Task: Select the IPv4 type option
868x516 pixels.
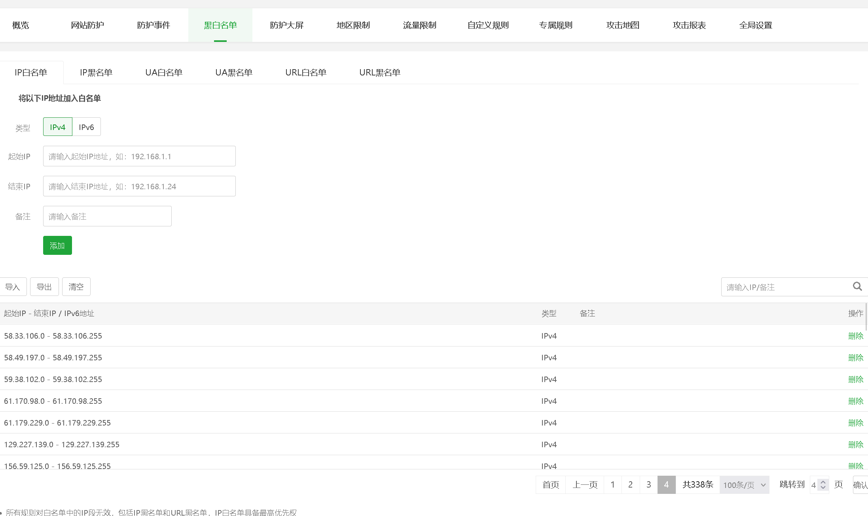Action: coord(58,127)
